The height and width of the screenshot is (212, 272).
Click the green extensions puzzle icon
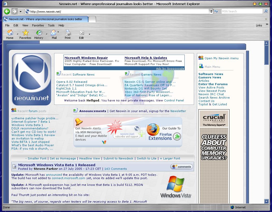pos(177,137)
